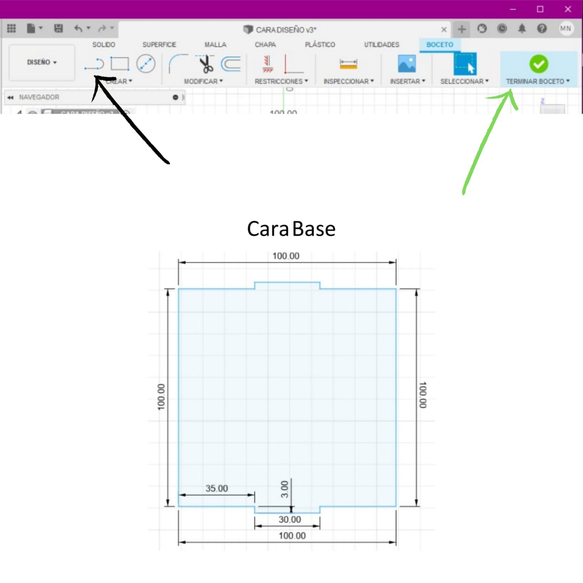The image size is (583, 583).
Task: Click the 30.00 dimension value
Action: 290,519
